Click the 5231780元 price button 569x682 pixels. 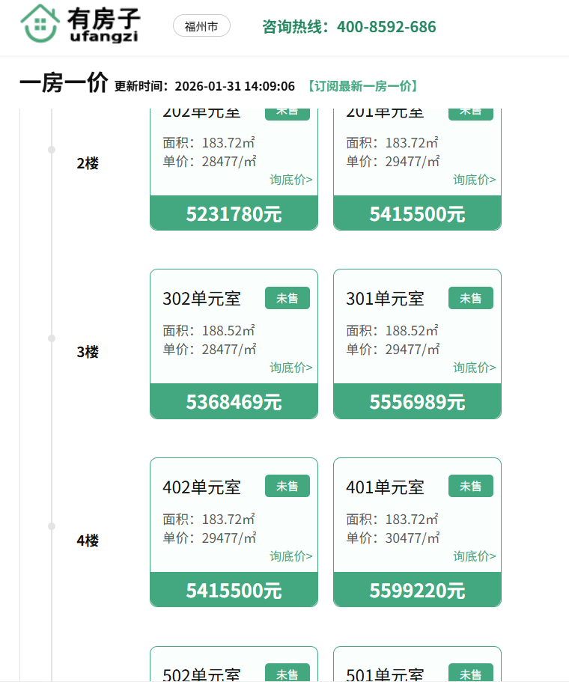click(x=234, y=214)
